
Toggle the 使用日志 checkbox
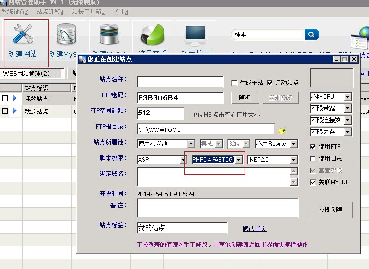point(313,159)
